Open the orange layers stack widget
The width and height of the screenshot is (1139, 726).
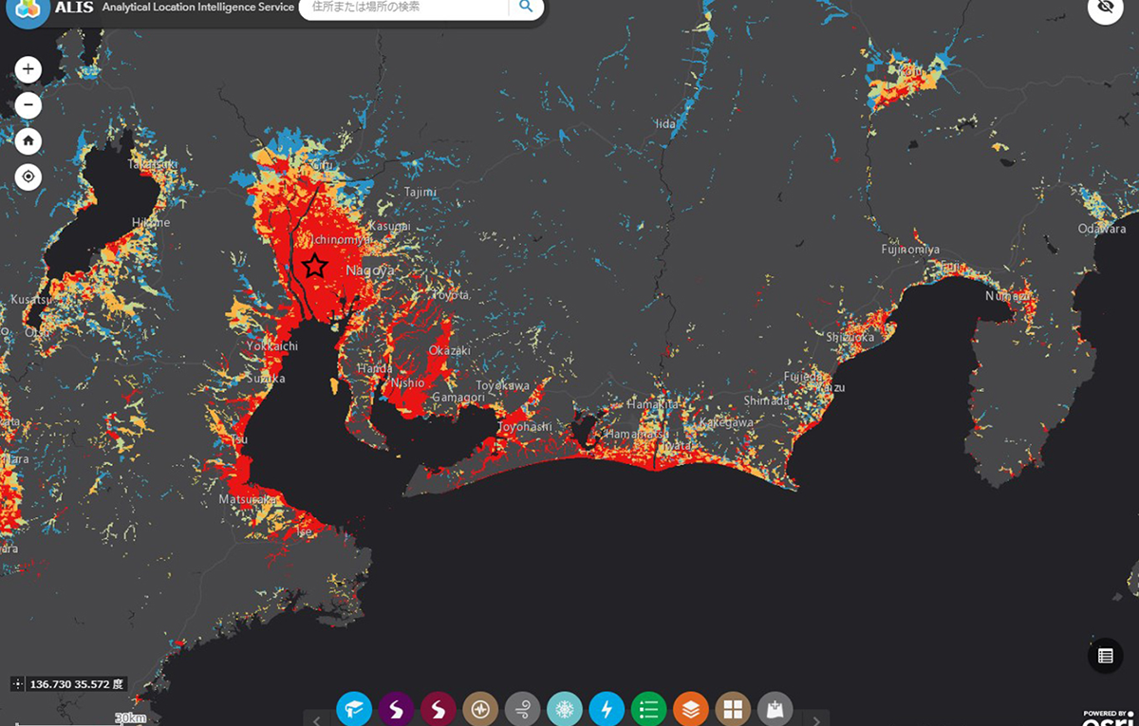tap(691, 708)
